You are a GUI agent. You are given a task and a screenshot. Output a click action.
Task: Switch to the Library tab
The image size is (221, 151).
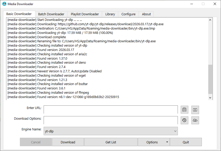(x=110, y=14)
